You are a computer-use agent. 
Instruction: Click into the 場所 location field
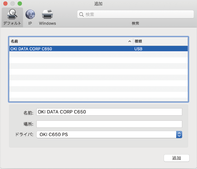[109, 124]
